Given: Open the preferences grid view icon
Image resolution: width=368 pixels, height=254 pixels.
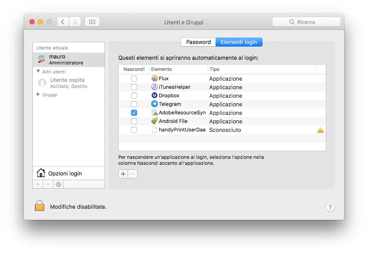Looking at the screenshot, I should click(x=92, y=21).
